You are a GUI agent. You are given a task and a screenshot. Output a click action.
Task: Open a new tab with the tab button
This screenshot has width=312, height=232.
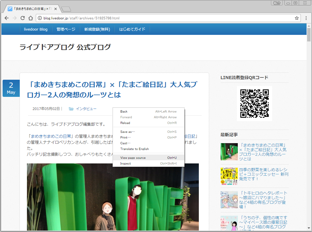[x=66, y=9]
